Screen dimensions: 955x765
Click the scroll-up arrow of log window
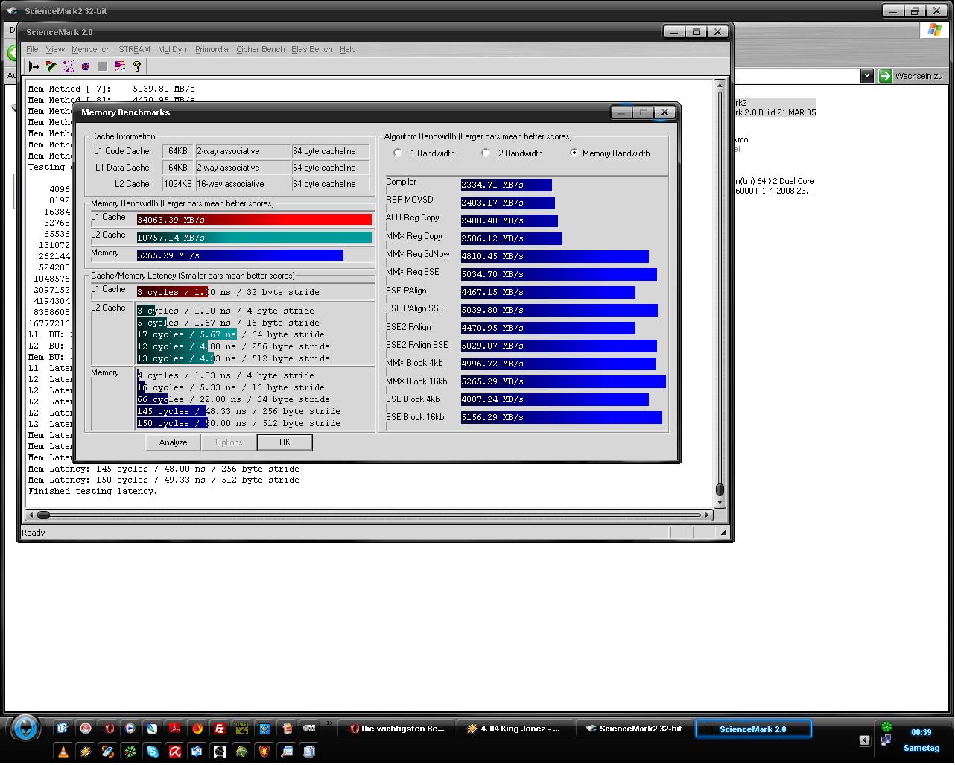click(720, 85)
